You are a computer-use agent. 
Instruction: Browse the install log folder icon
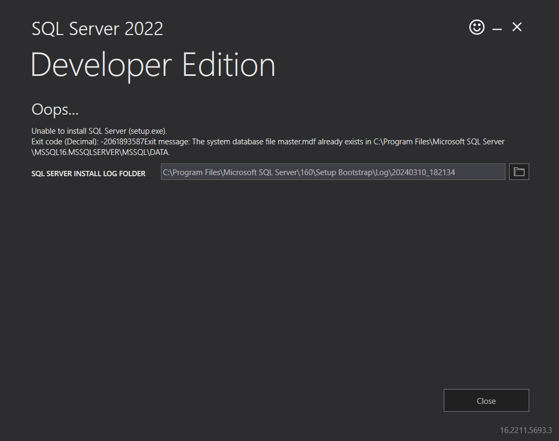click(519, 171)
